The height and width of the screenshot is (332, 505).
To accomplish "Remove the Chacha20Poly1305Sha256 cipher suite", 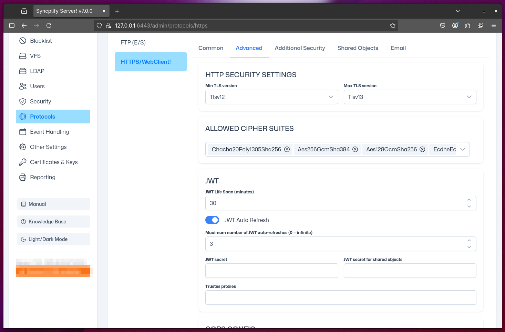I will click(x=287, y=149).
